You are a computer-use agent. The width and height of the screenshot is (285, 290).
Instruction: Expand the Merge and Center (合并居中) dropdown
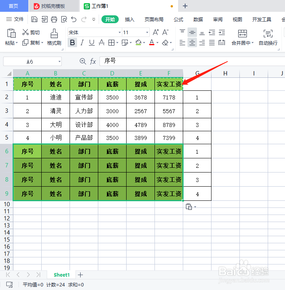[x=252, y=43]
